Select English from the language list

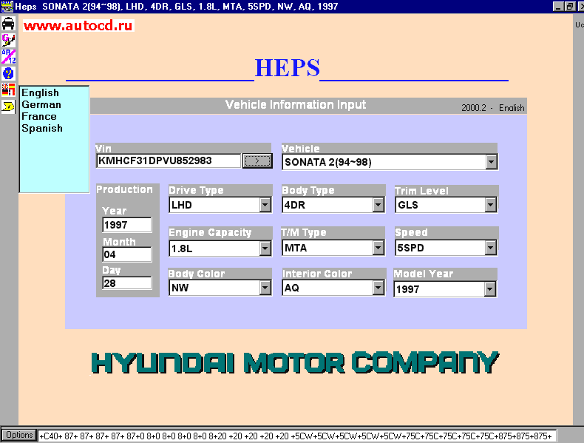click(x=40, y=92)
